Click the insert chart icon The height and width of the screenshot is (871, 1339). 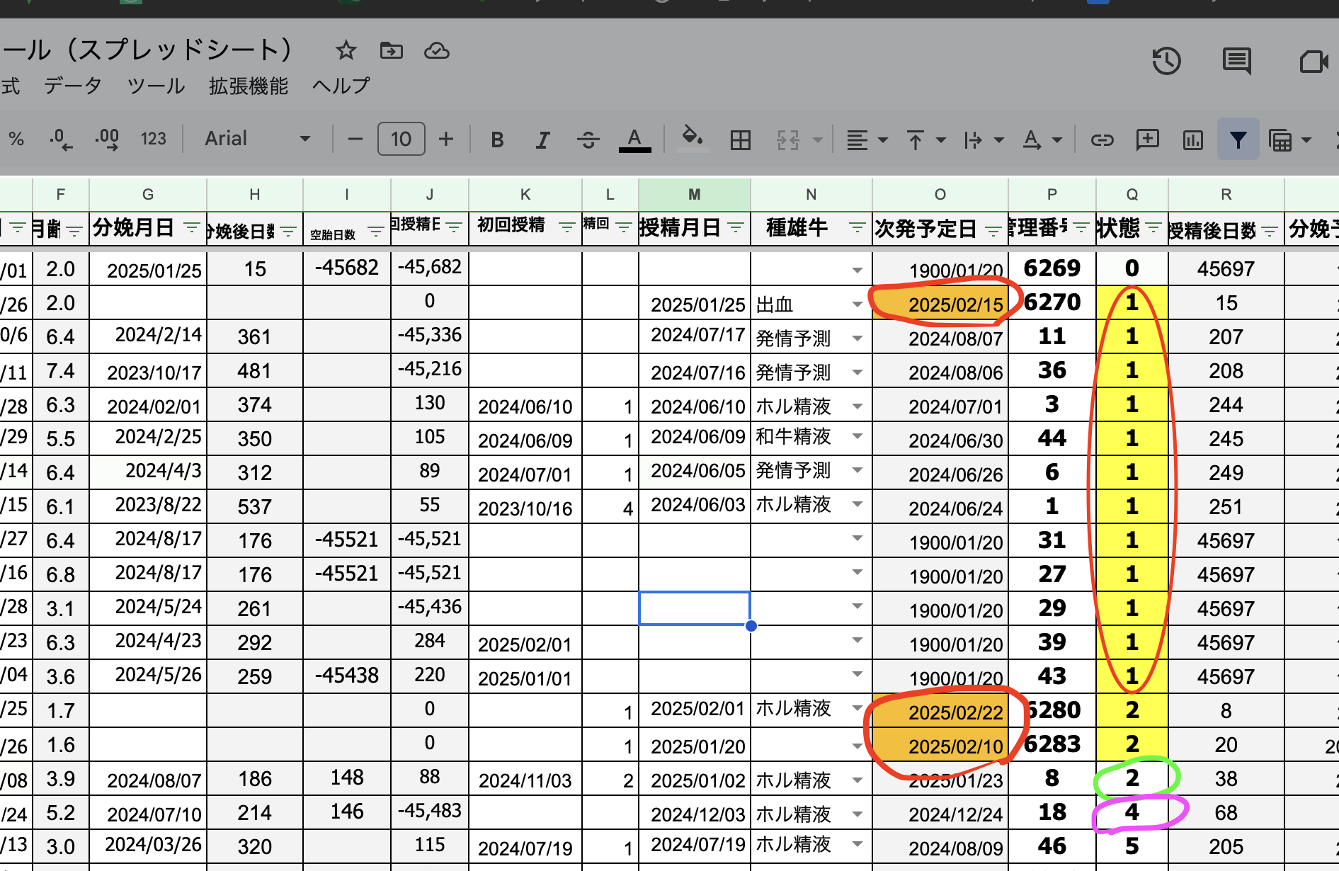click(1192, 140)
